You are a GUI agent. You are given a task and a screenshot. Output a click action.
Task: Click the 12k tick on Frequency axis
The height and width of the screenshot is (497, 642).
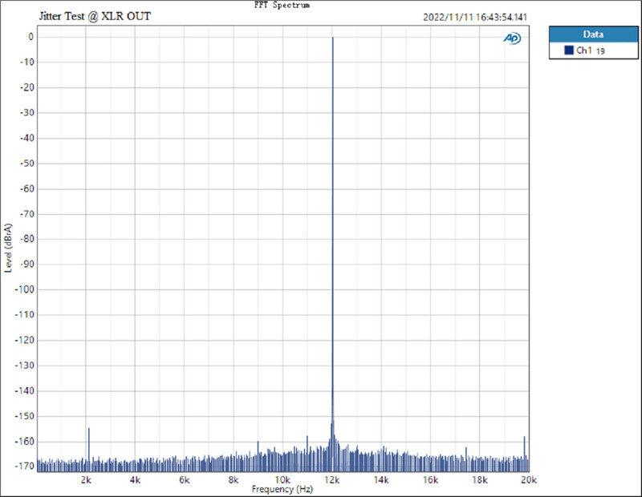[332, 480]
